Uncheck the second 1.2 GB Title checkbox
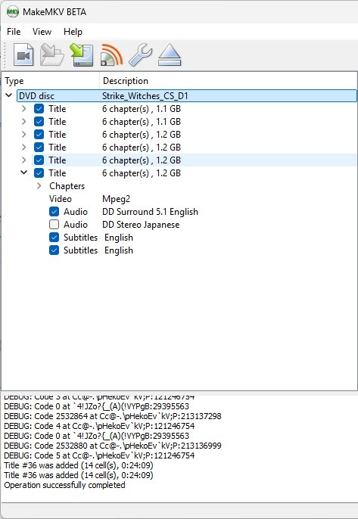This screenshot has height=519, width=358. pyautogui.click(x=39, y=148)
